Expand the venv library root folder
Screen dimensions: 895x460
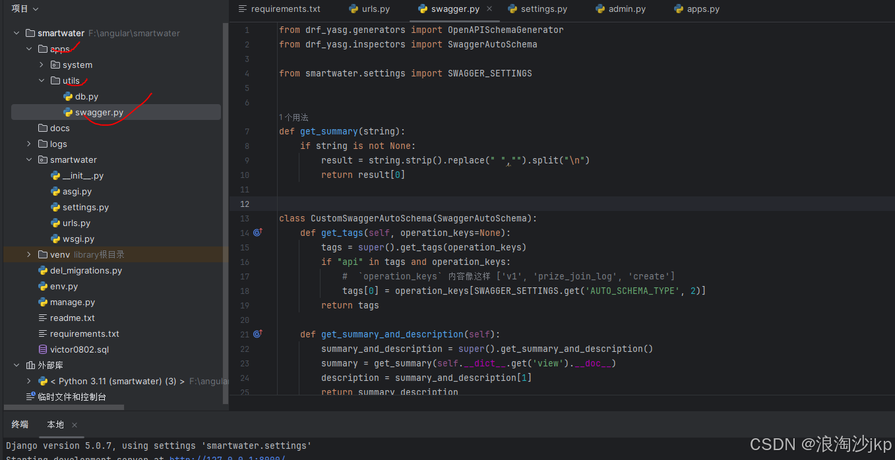click(x=29, y=255)
